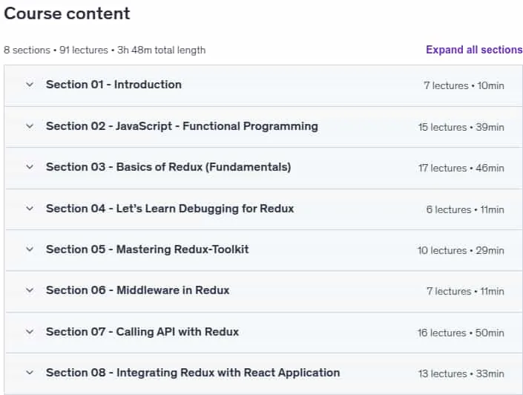Click the '8 sections • 91 lectures' summary text
Image resolution: width=523 pixels, height=395 pixels.
point(56,50)
